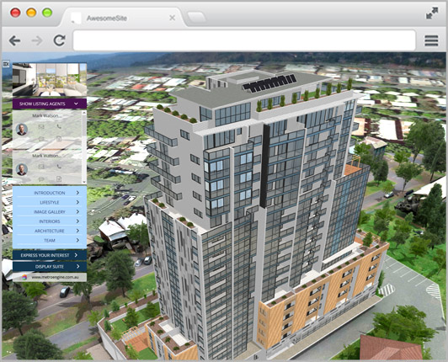The width and height of the screenshot is (448, 362).
Task: Click second Mark Watson's phone icon
Action: (59, 167)
